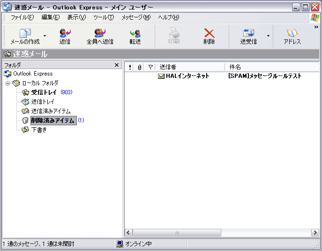Open the 下書き (Drafts) folder
322x251 pixels.
coord(39,130)
